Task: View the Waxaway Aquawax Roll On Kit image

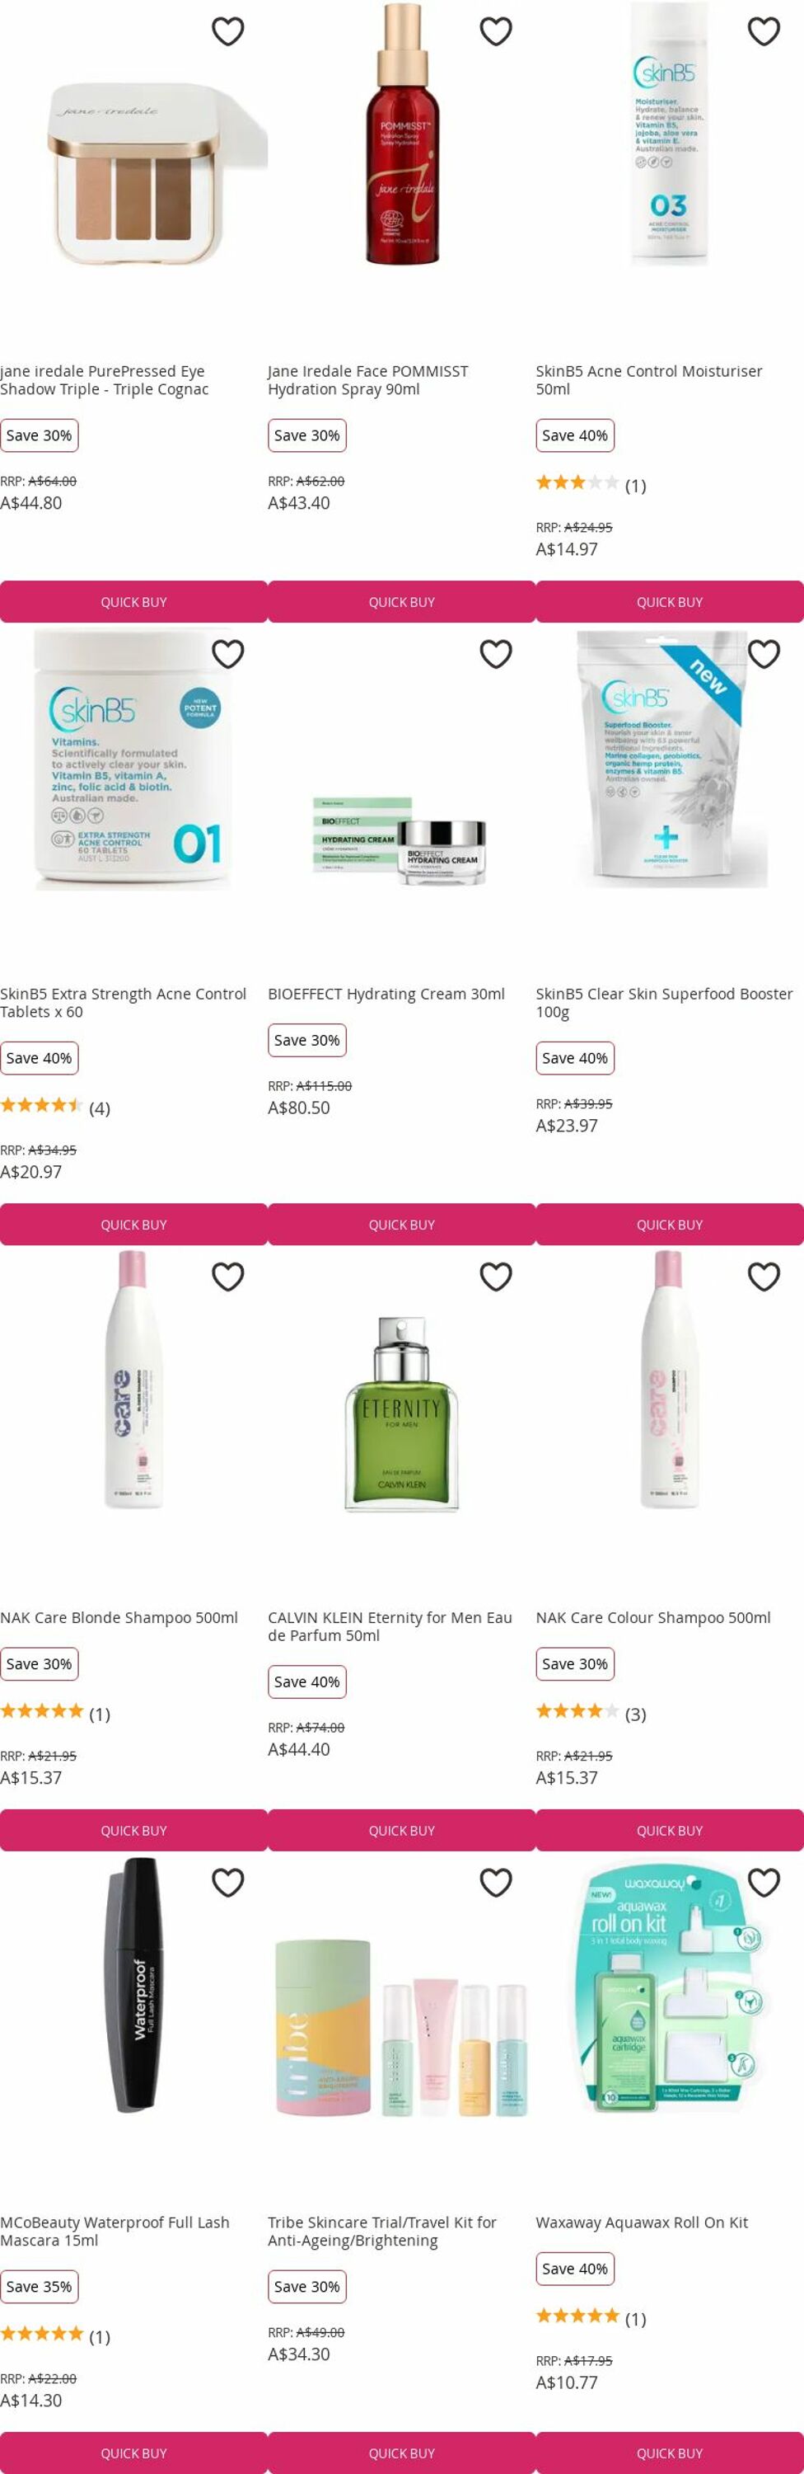Action: pos(670,1988)
